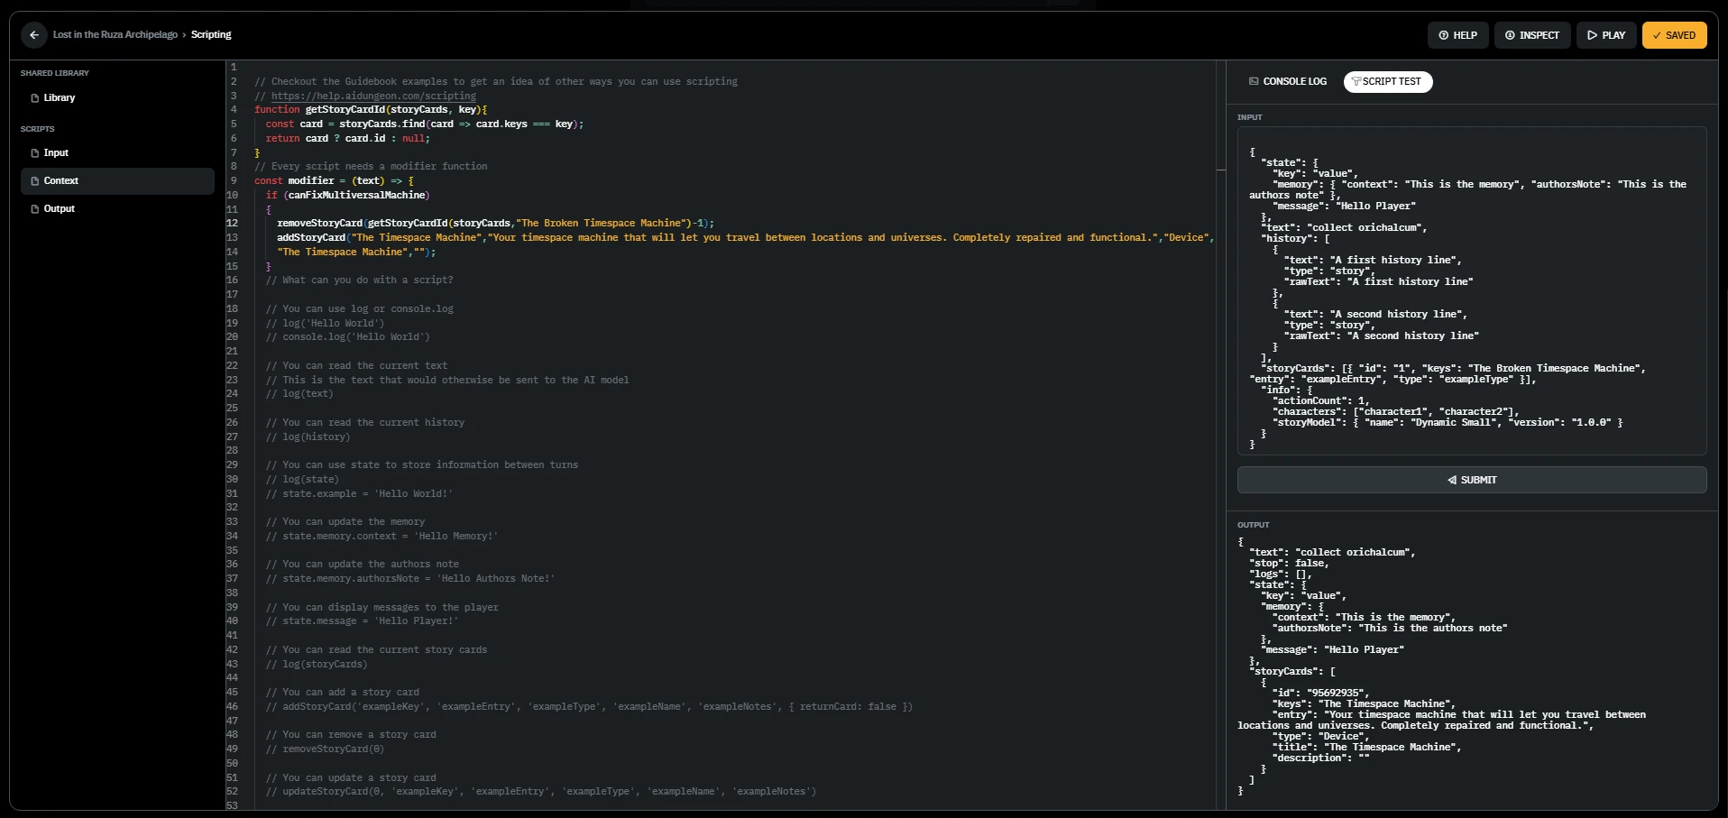Select the Input script in the sidebar
This screenshot has width=1728, height=818.
tap(55, 152)
